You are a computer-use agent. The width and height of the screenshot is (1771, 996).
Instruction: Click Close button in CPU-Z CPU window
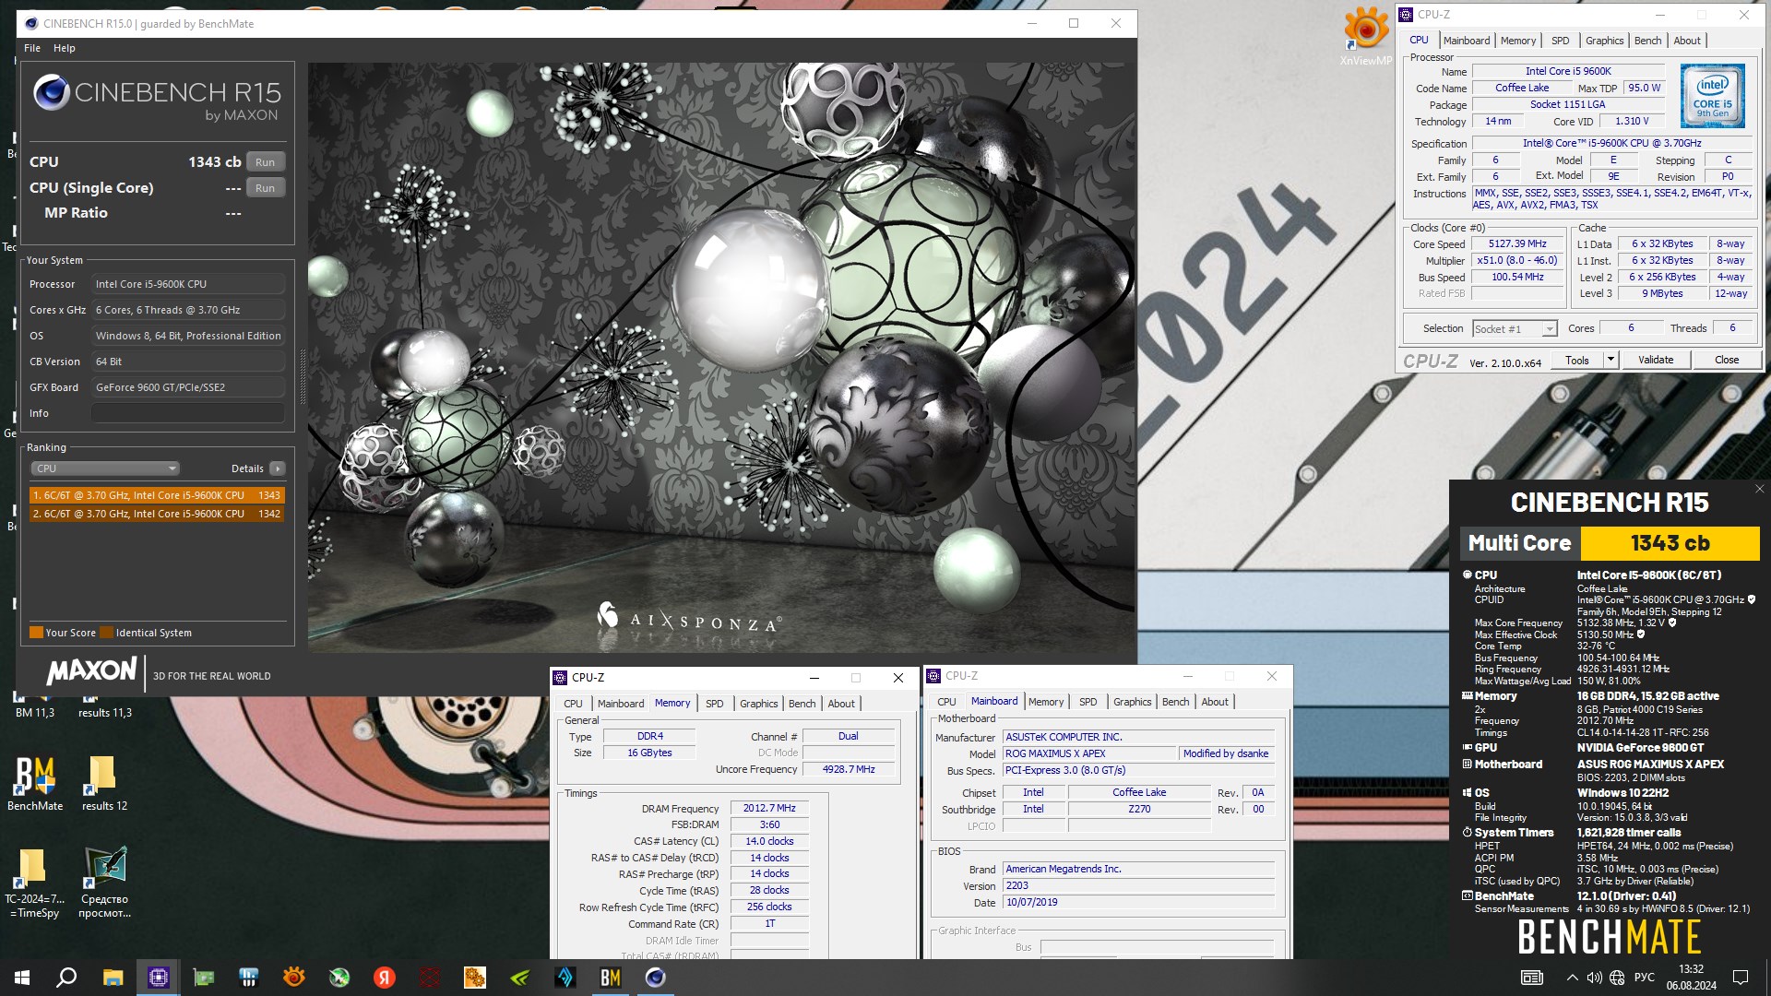[1727, 360]
